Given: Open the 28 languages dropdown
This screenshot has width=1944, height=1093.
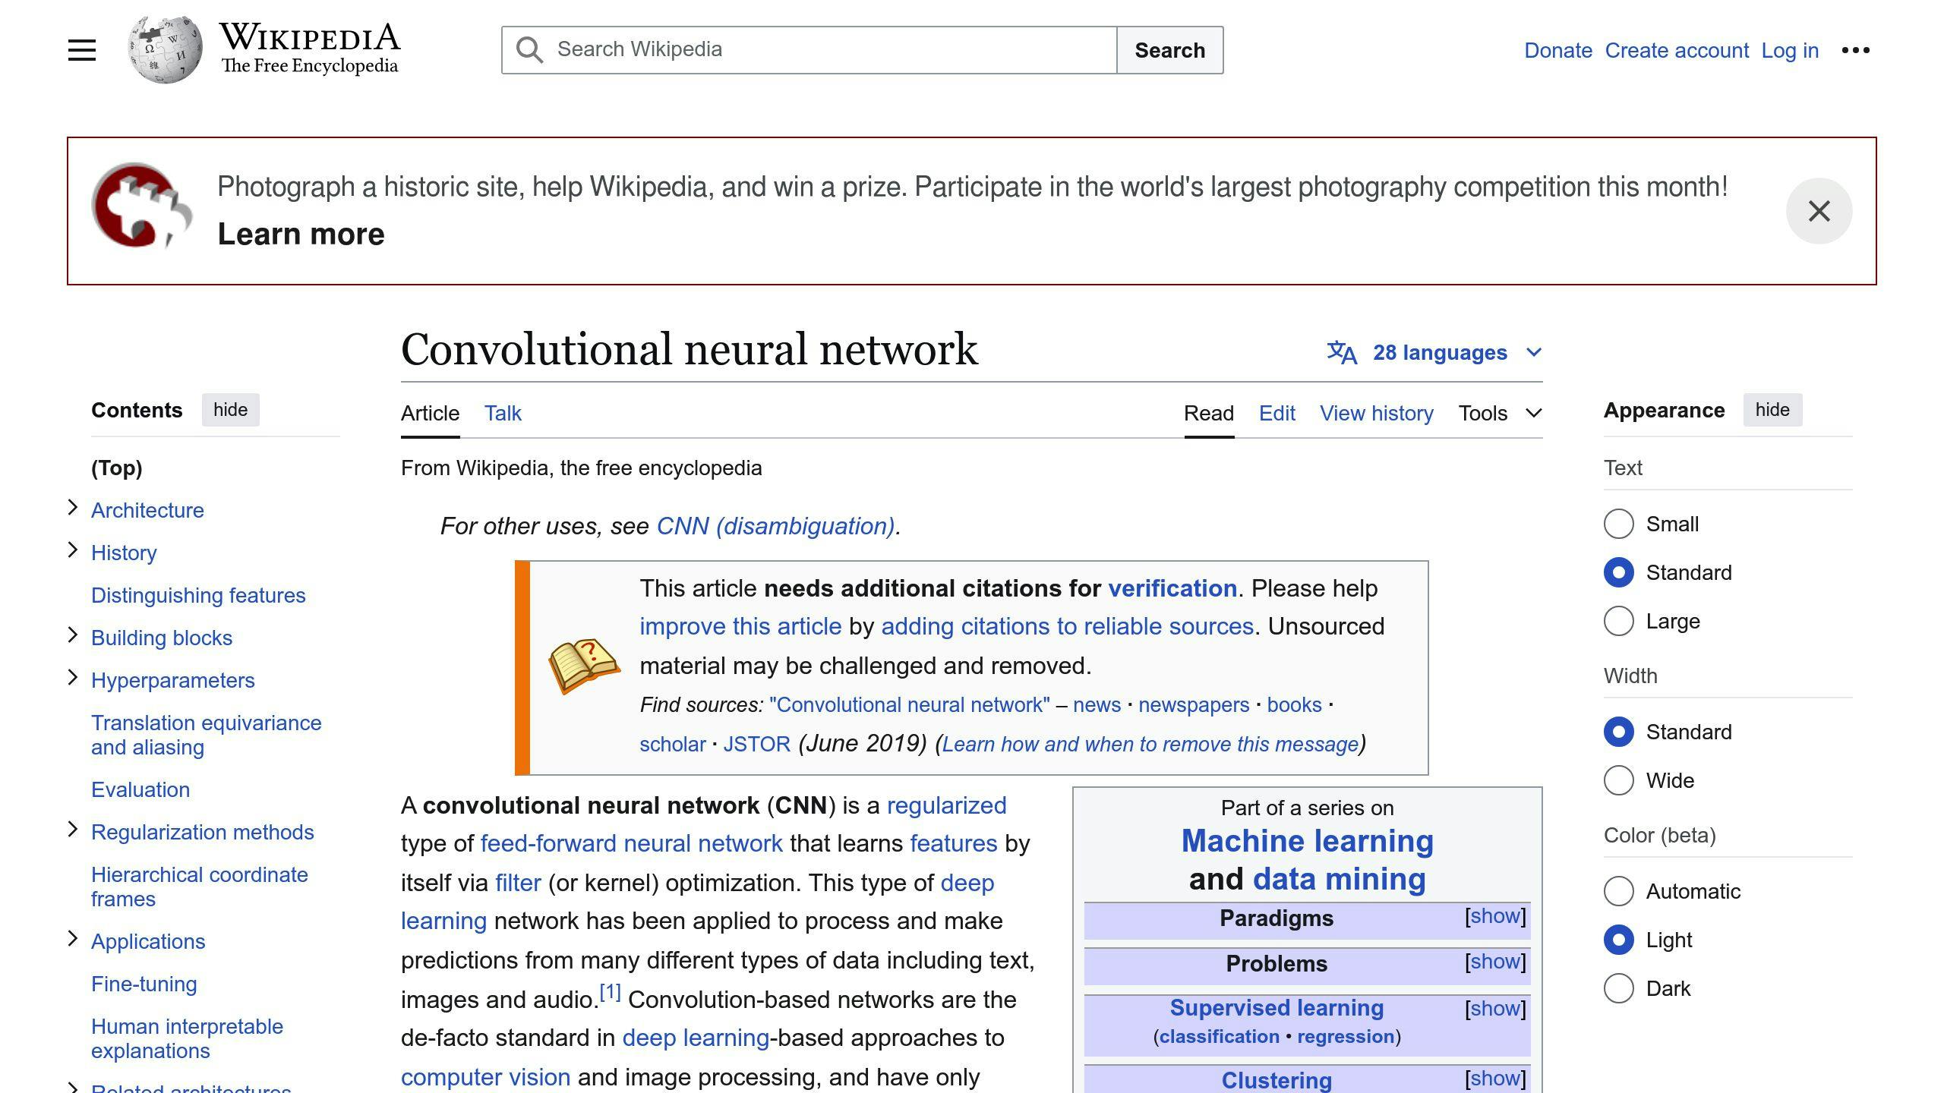Looking at the screenshot, I should pos(1434,352).
